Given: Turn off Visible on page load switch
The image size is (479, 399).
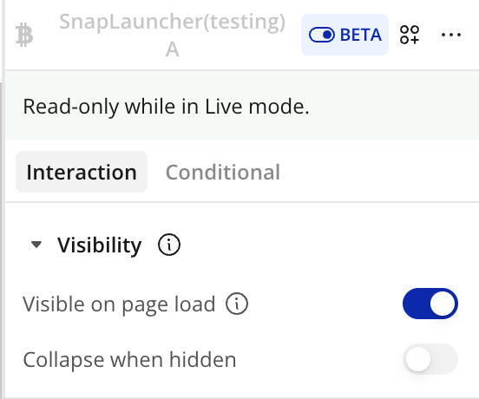Looking at the screenshot, I should pos(430,304).
